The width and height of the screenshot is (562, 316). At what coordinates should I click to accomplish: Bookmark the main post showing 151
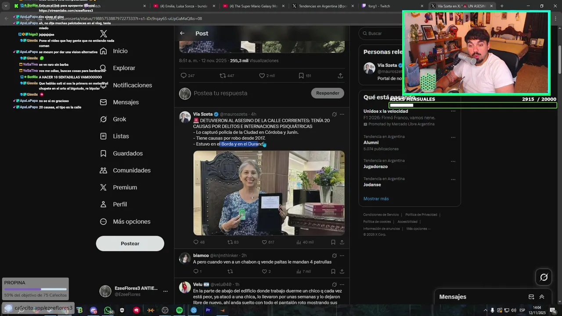[x=301, y=75]
